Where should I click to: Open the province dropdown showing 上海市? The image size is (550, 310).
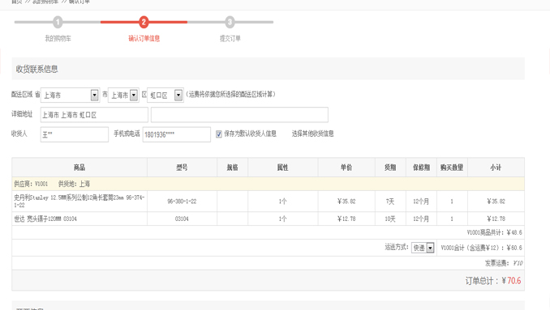click(x=70, y=96)
